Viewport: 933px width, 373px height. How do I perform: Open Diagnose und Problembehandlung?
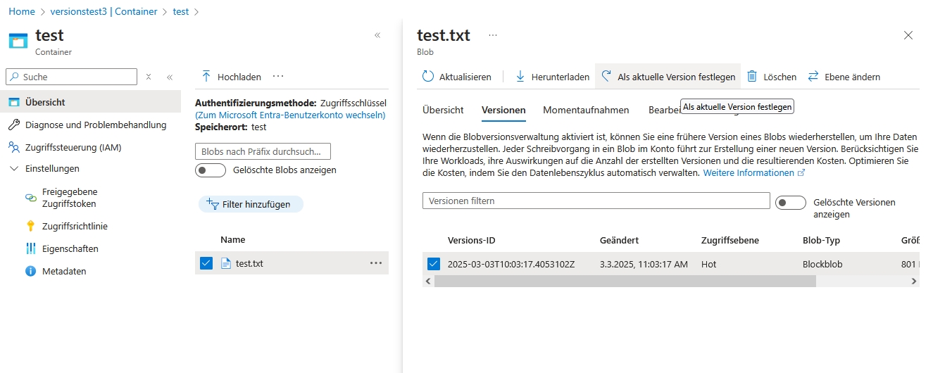click(95, 125)
